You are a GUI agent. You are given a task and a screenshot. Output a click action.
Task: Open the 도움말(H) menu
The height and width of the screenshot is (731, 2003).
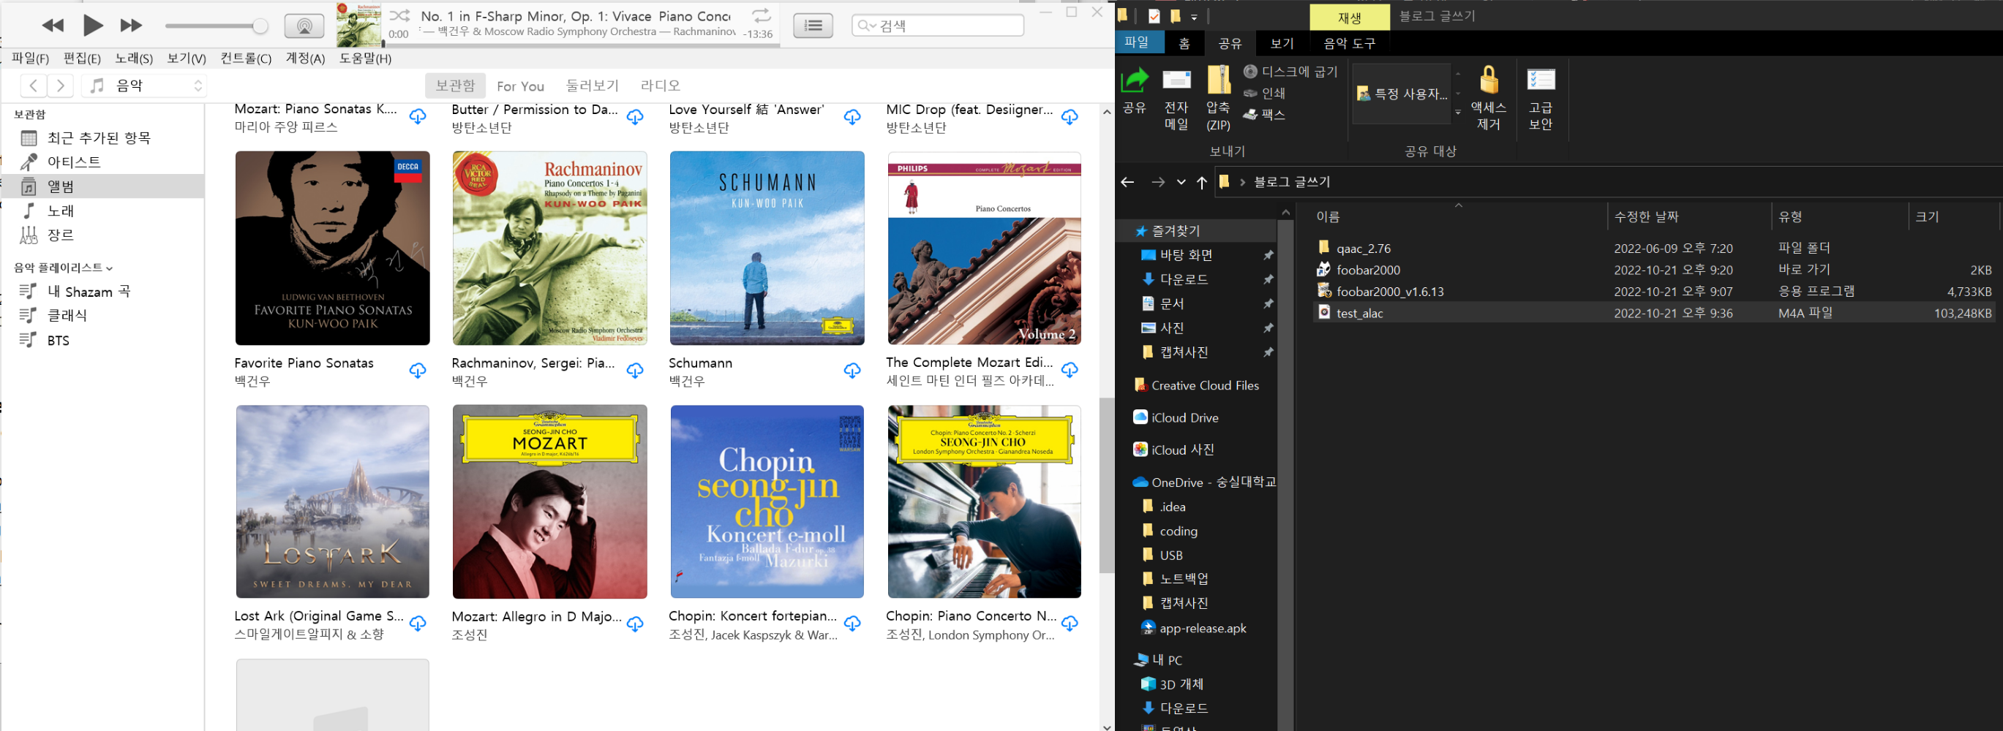pyautogui.click(x=364, y=58)
